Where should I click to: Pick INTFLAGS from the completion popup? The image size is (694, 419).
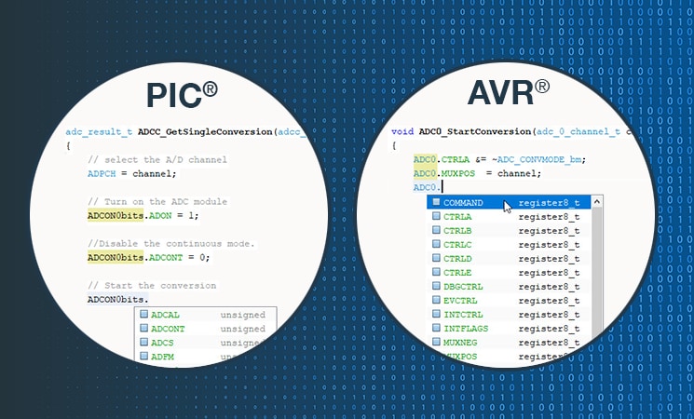pyautogui.click(x=467, y=329)
